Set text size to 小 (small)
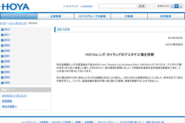The image size is (185, 123). pos(180,6)
